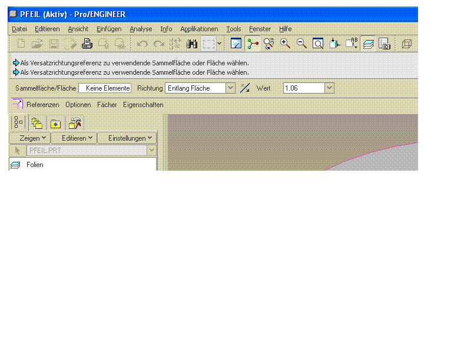Open the Optionen panel tab

(78, 105)
